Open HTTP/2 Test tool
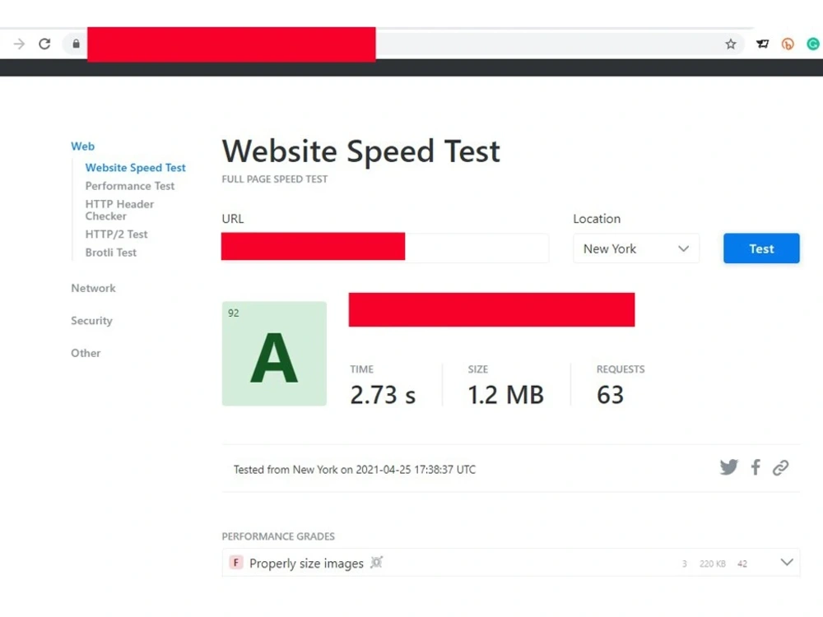The width and height of the screenshot is (823, 617). pos(117,234)
